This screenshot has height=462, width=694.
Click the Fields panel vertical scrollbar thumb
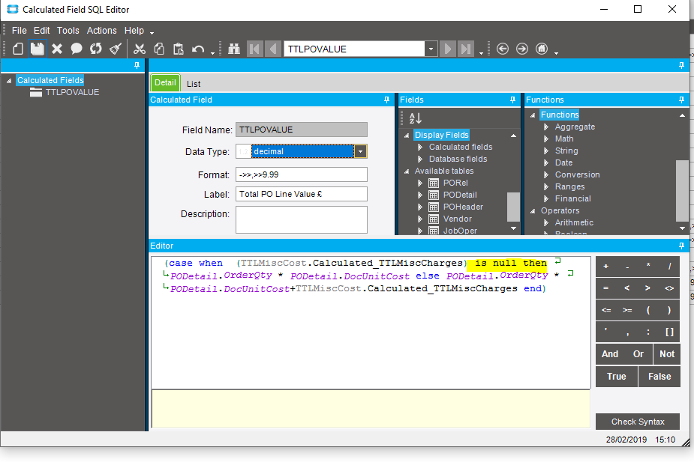pos(513,207)
